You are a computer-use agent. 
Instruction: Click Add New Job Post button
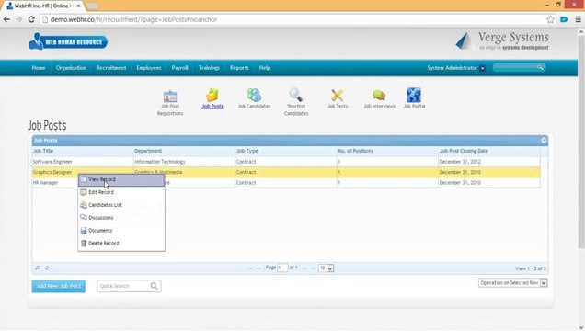click(59, 286)
